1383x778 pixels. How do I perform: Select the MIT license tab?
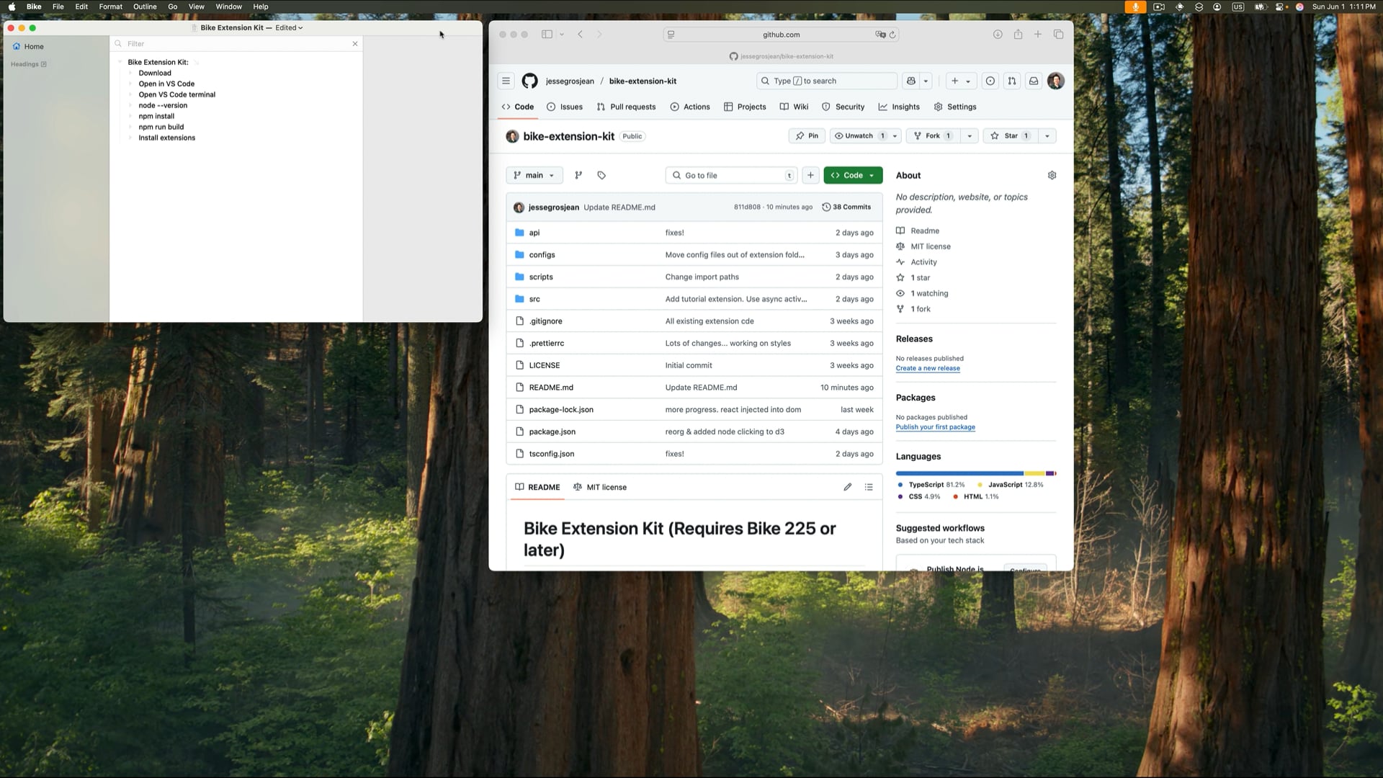click(600, 487)
